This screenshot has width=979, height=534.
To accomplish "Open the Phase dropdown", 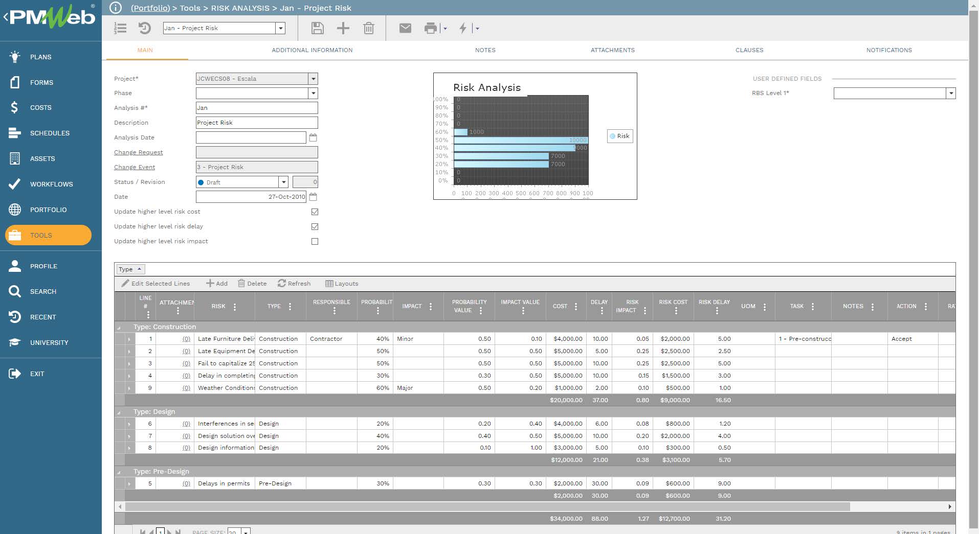I will click(314, 93).
